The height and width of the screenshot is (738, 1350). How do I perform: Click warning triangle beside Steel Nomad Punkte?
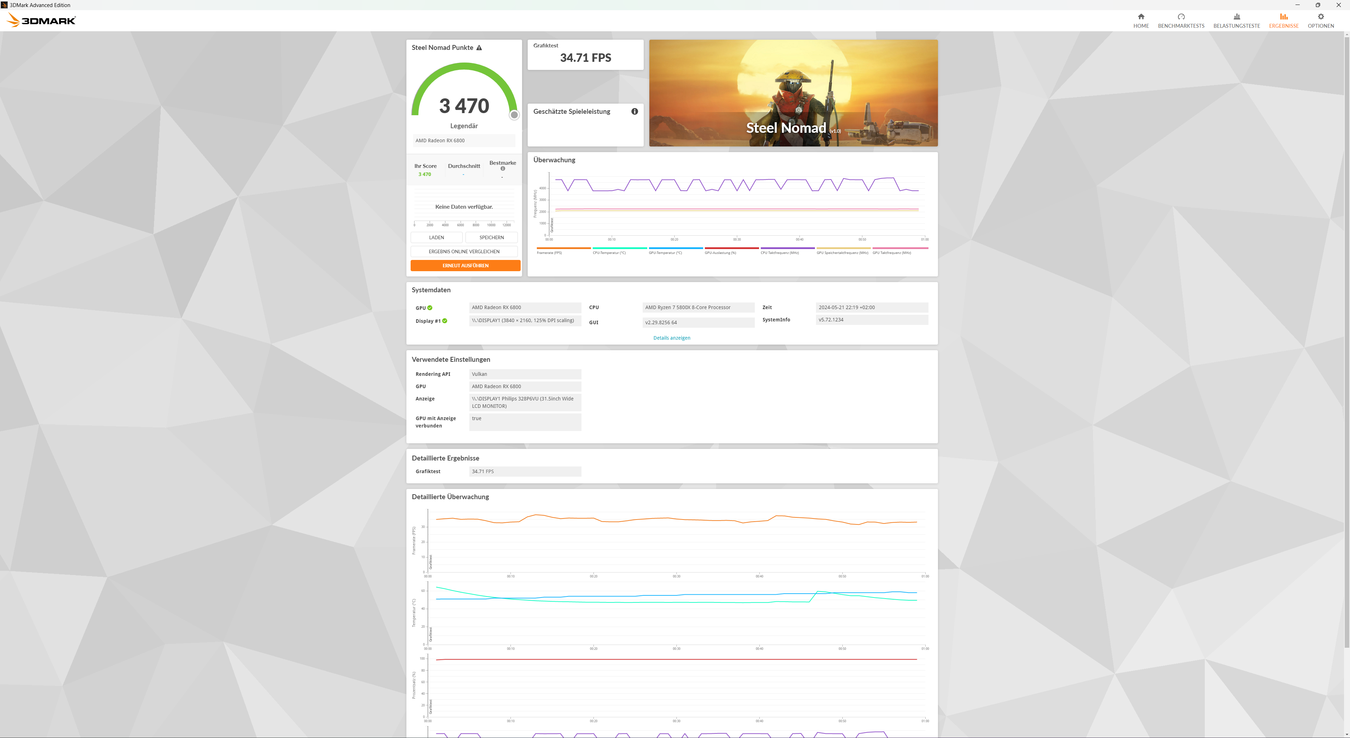[x=479, y=48]
